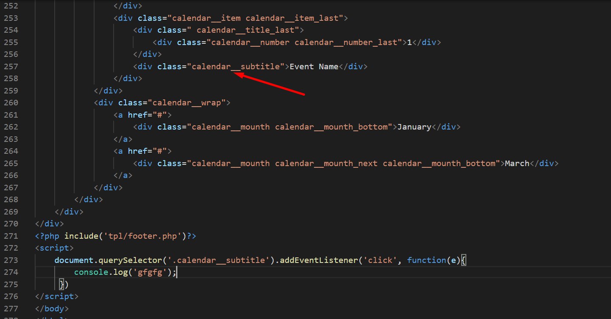Click line number 277 in the gutter
The image size is (611, 319).
pyautogui.click(x=11, y=308)
